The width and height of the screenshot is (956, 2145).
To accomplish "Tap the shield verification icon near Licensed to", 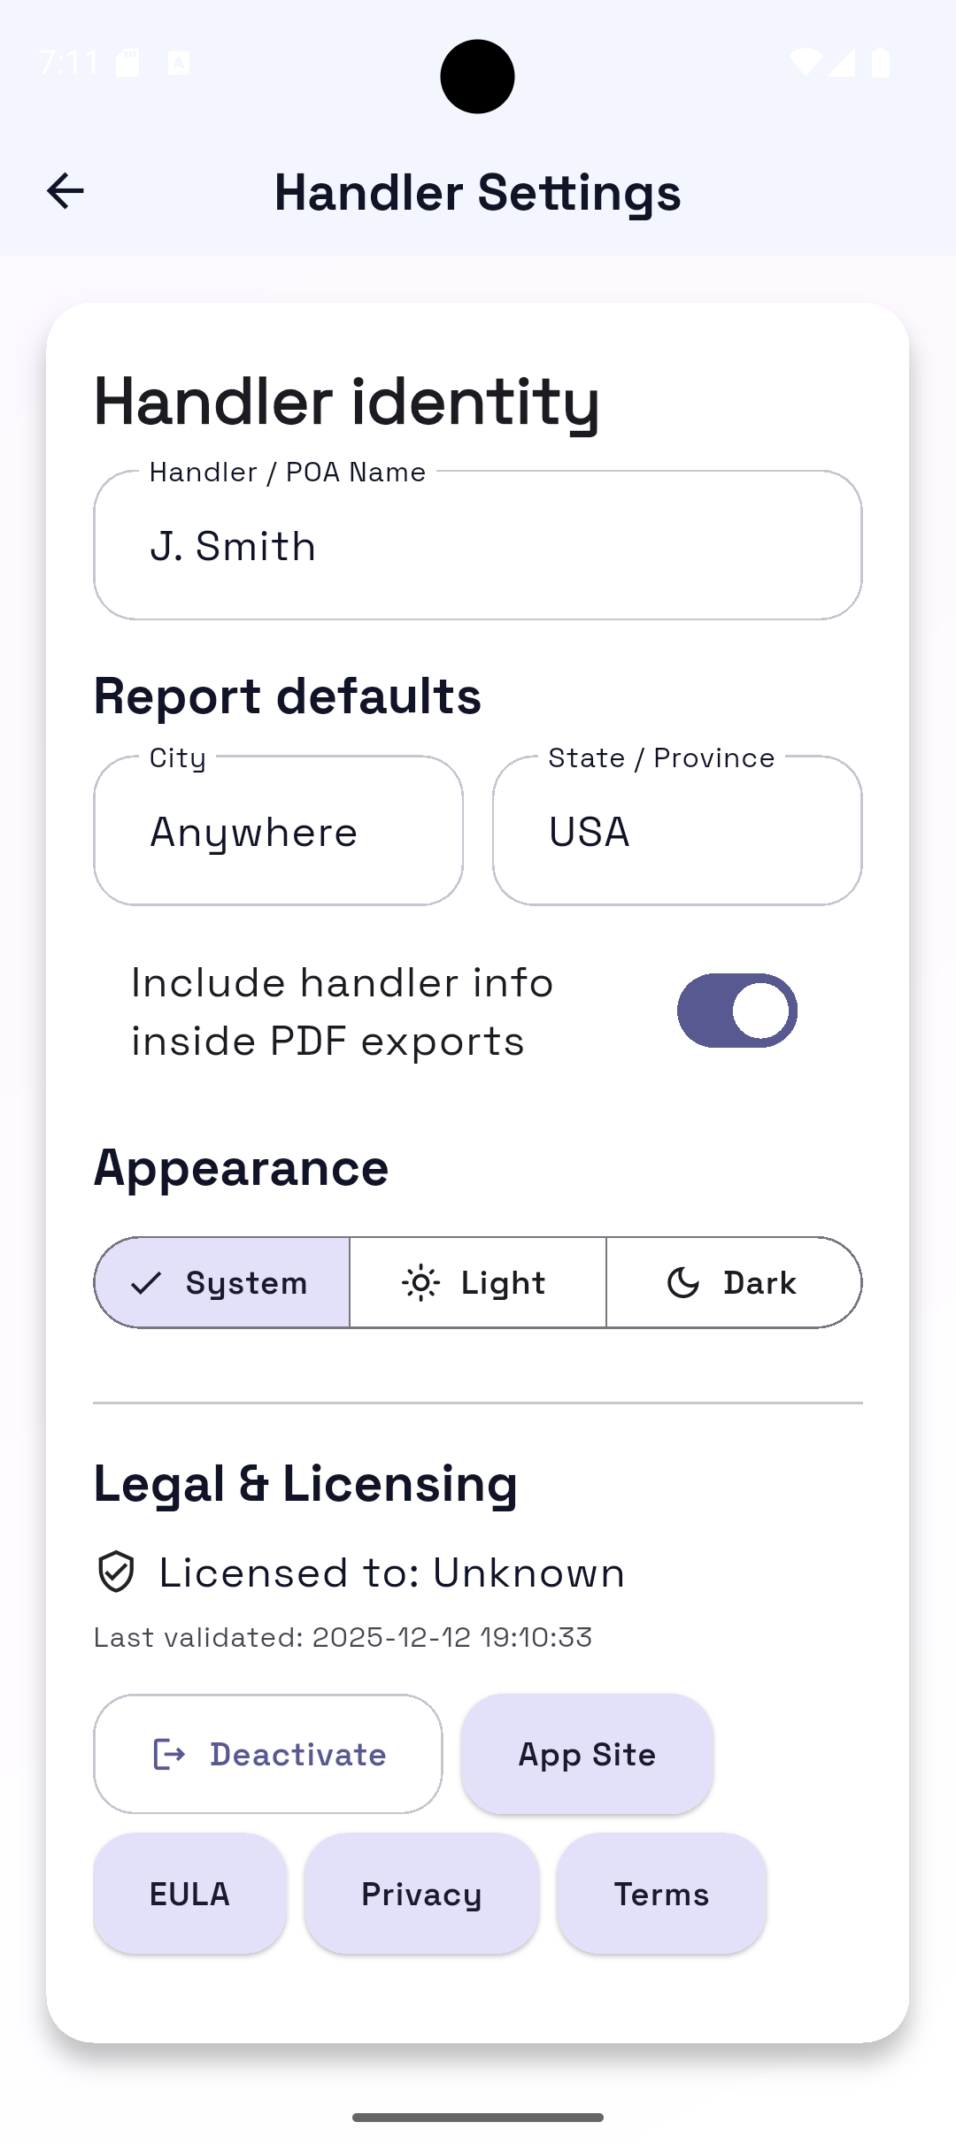I will pyautogui.click(x=117, y=1572).
